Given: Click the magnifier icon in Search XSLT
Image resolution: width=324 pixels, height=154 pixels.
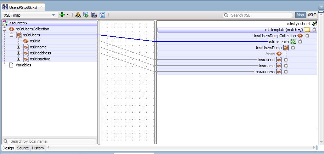Looking at the screenshot, I should (227, 15).
